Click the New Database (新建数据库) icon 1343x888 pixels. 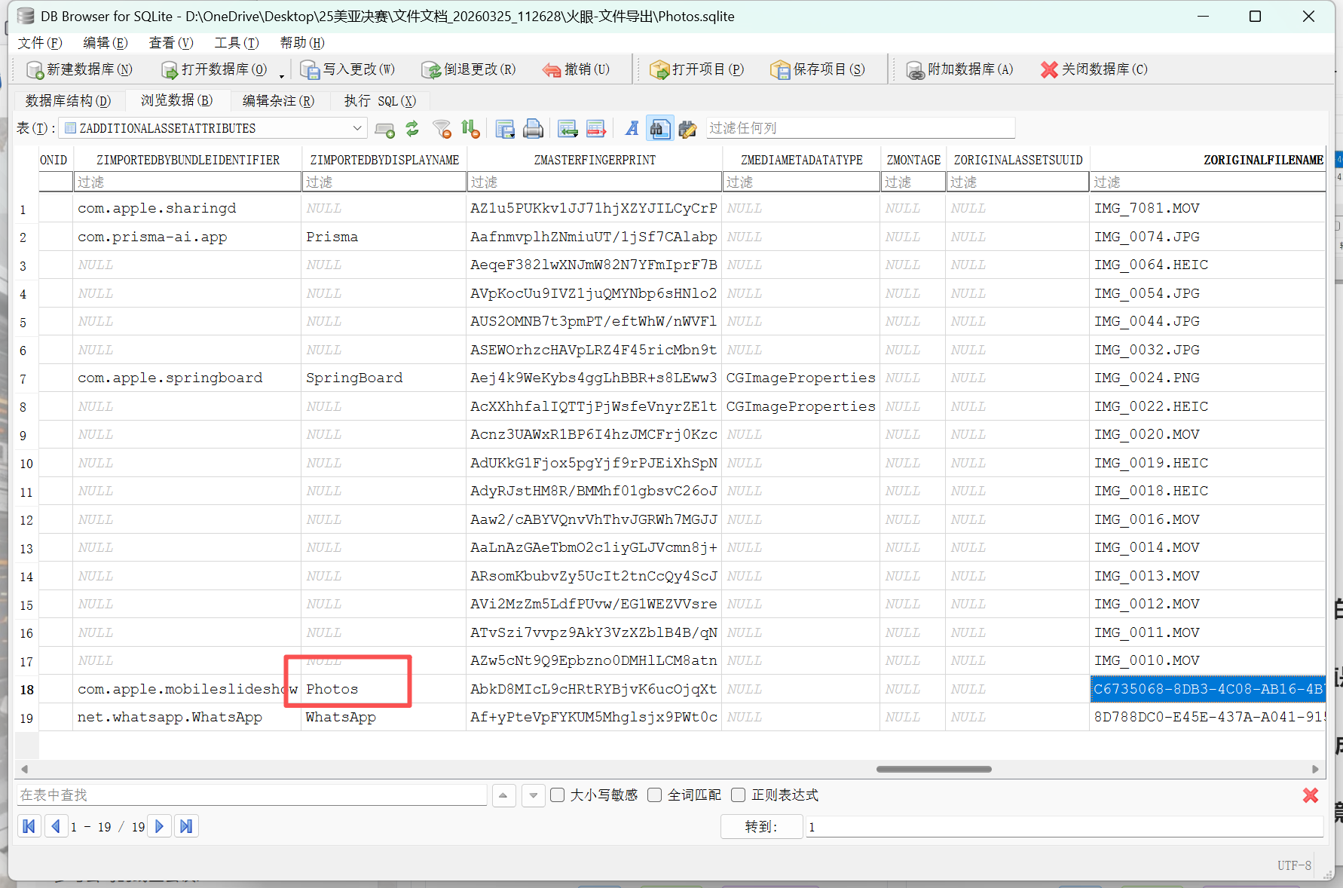pos(35,70)
